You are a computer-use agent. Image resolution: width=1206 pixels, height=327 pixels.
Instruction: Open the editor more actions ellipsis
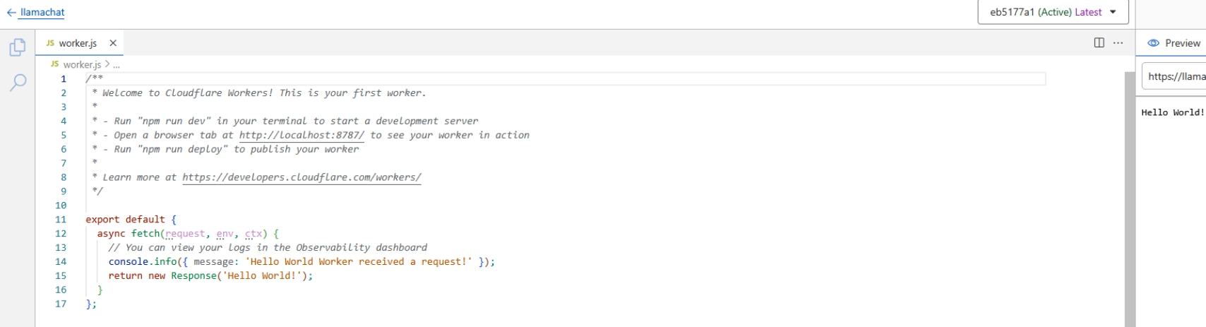click(1118, 43)
